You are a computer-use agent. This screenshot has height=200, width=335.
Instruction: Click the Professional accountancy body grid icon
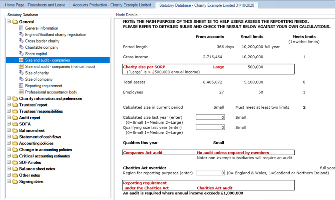(x=21, y=92)
